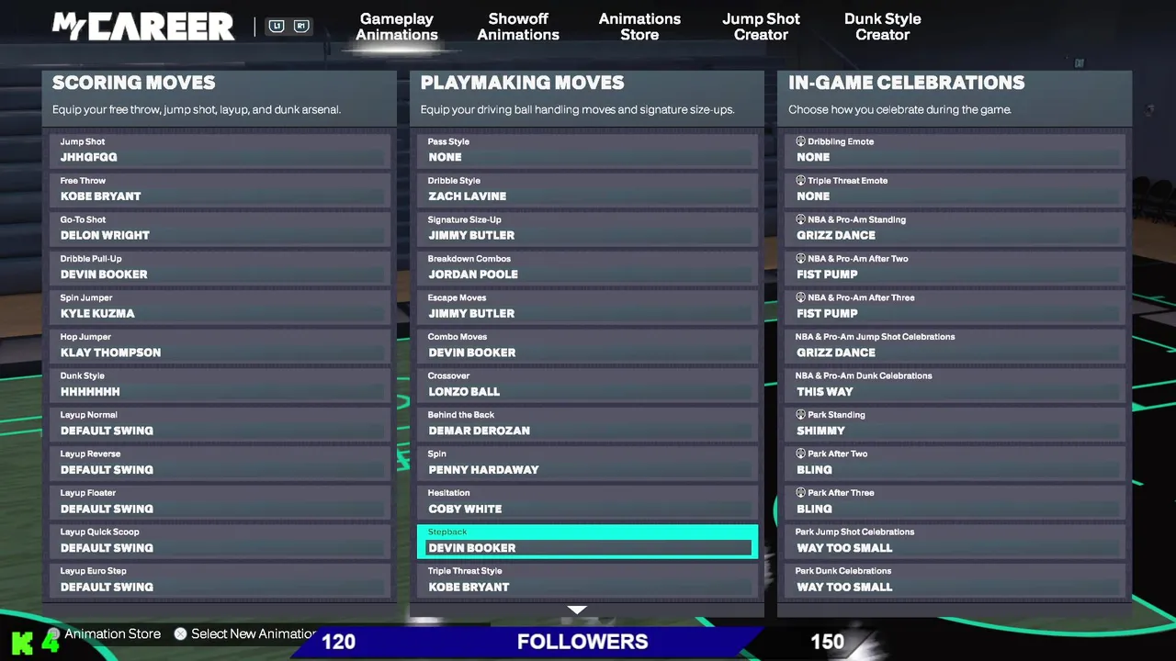Open the Pass Style None slot
This screenshot has width=1176, height=661.
[x=588, y=151]
